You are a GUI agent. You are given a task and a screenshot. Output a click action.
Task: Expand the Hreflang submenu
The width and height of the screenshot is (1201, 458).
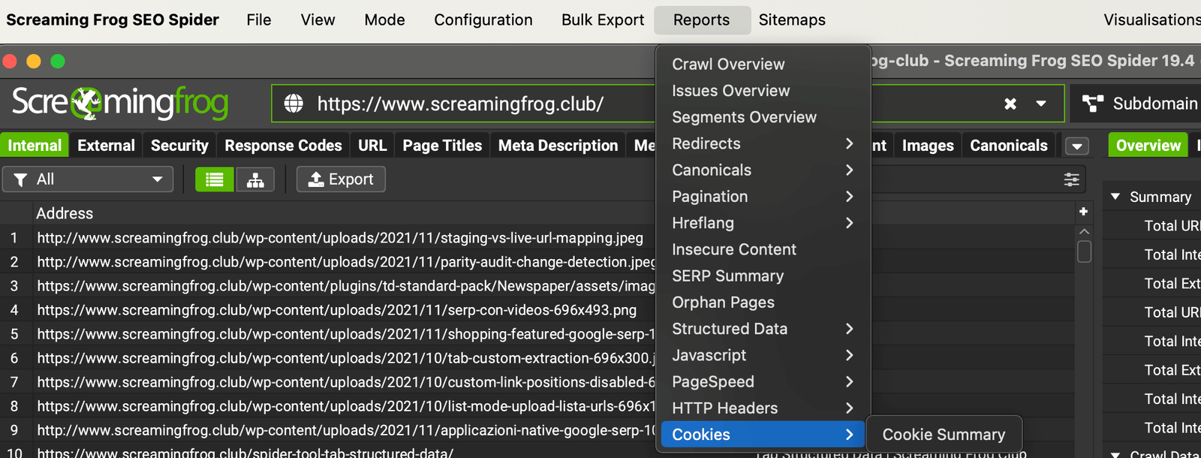click(763, 223)
